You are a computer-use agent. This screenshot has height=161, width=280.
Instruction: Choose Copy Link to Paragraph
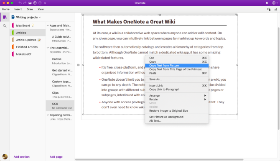tap(177, 89)
